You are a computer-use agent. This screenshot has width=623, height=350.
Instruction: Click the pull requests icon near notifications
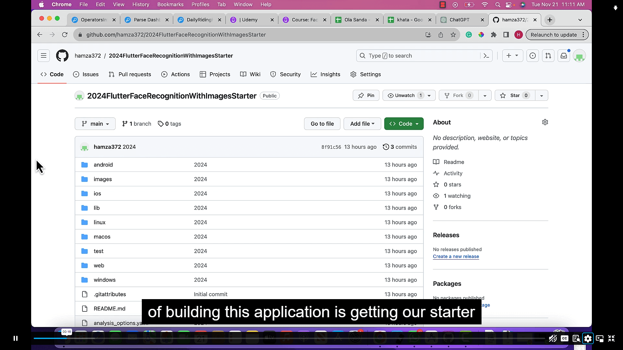[548, 55]
